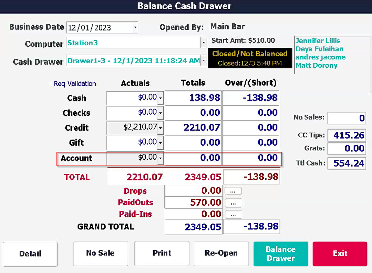Click the PaidOuts amount 570.00
The height and width of the screenshot is (273, 372).
tap(193, 203)
